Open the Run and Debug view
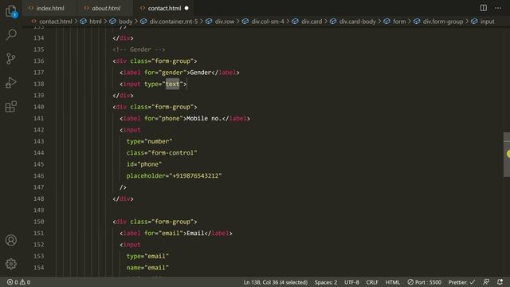510x287 pixels. [11, 83]
